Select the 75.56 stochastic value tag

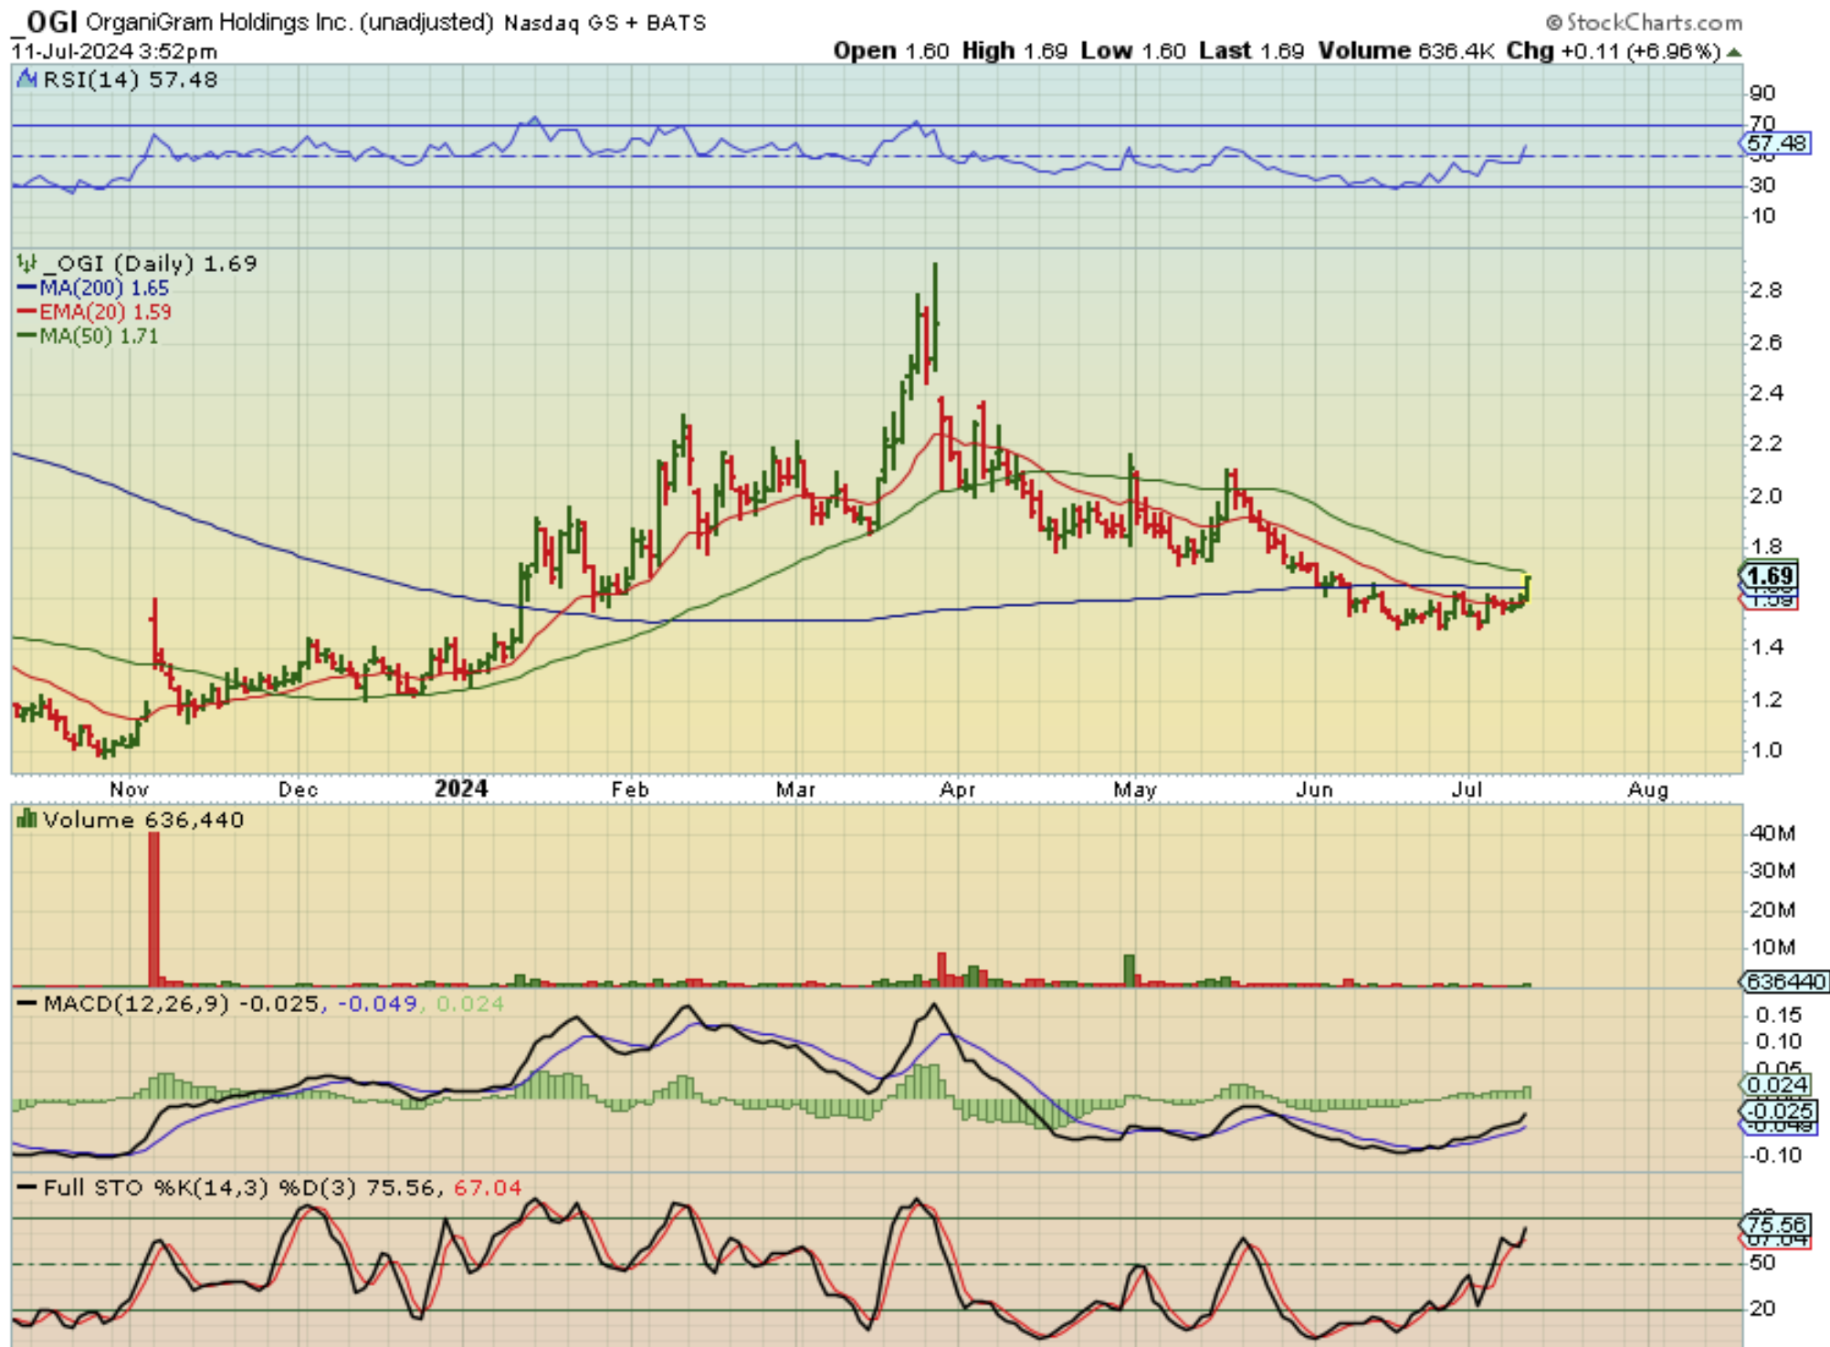click(1776, 1224)
